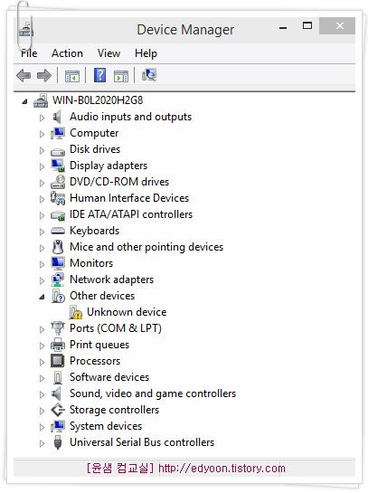Click the show/hide console tree icon
Viewport: 368px width, 493px height.
click(x=72, y=76)
